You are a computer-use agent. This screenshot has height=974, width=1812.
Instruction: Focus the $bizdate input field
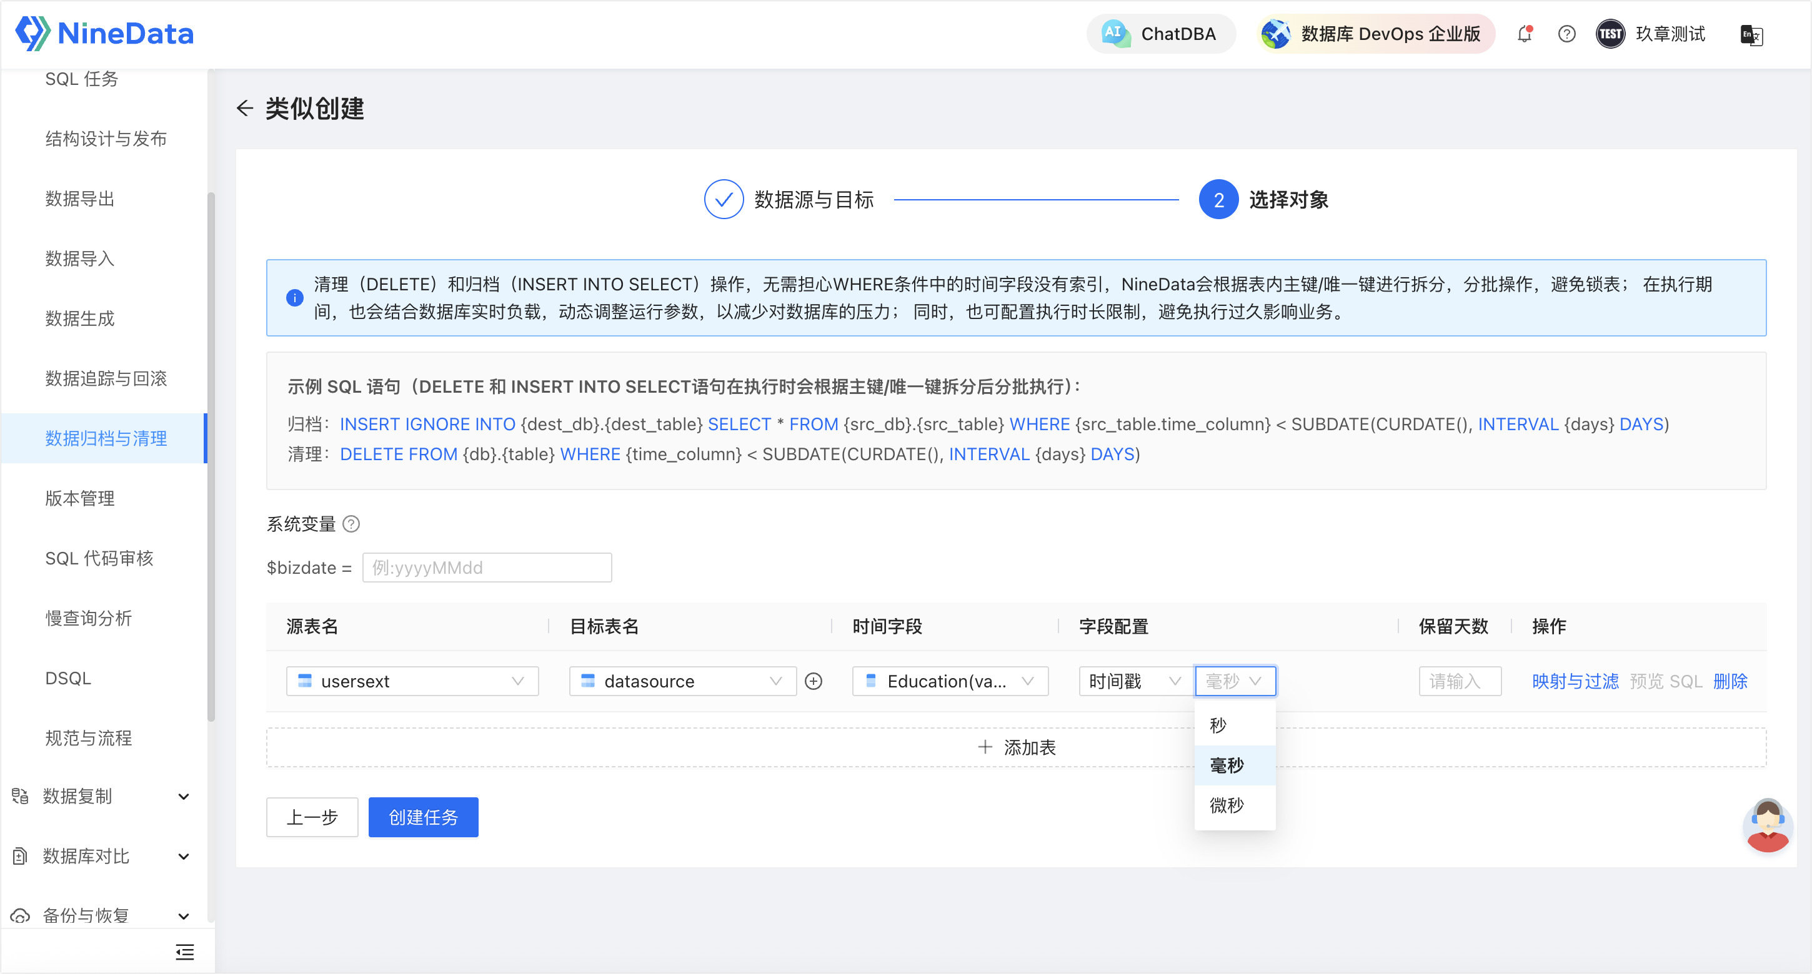(487, 568)
